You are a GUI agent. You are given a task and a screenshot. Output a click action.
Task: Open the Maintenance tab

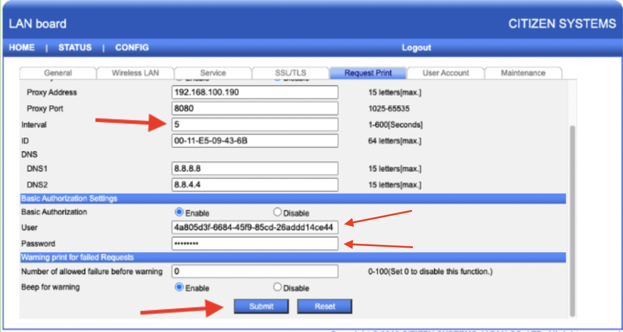click(x=523, y=73)
